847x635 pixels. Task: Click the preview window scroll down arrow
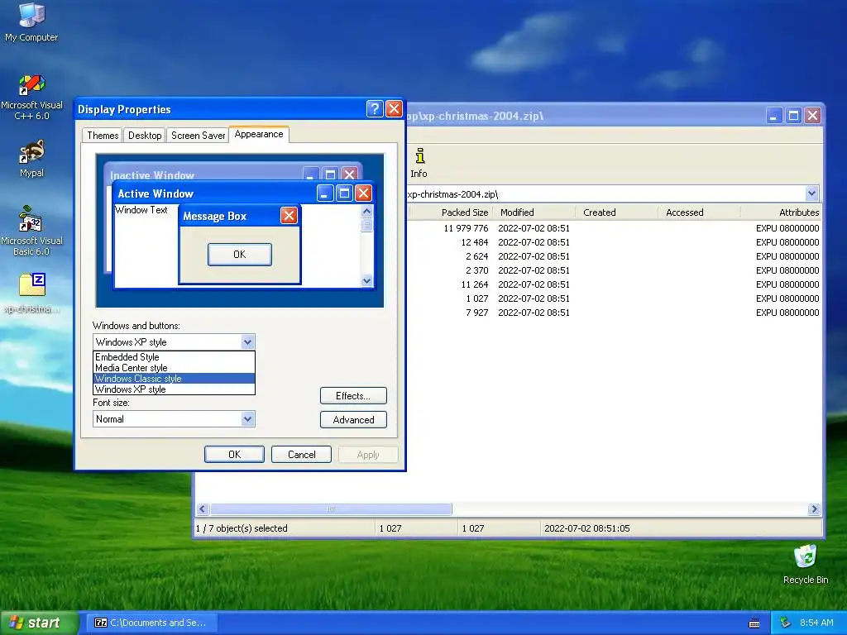pyautogui.click(x=366, y=281)
